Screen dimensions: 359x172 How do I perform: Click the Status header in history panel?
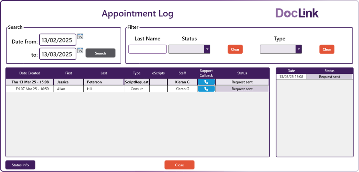pyautogui.click(x=330, y=71)
